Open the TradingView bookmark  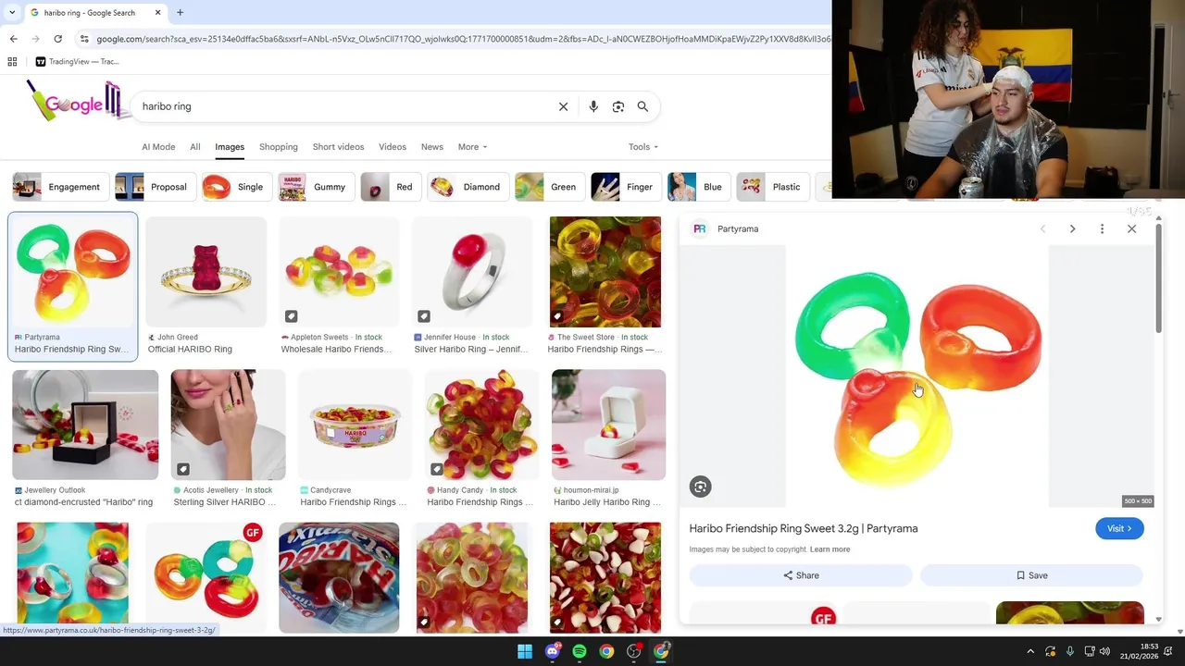(x=77, y=62)
